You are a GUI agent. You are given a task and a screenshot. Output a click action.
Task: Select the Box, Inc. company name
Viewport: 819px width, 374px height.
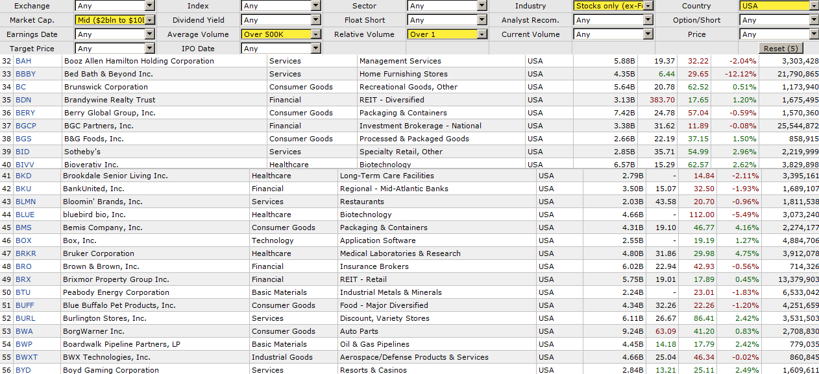click(x=79, y=240)
